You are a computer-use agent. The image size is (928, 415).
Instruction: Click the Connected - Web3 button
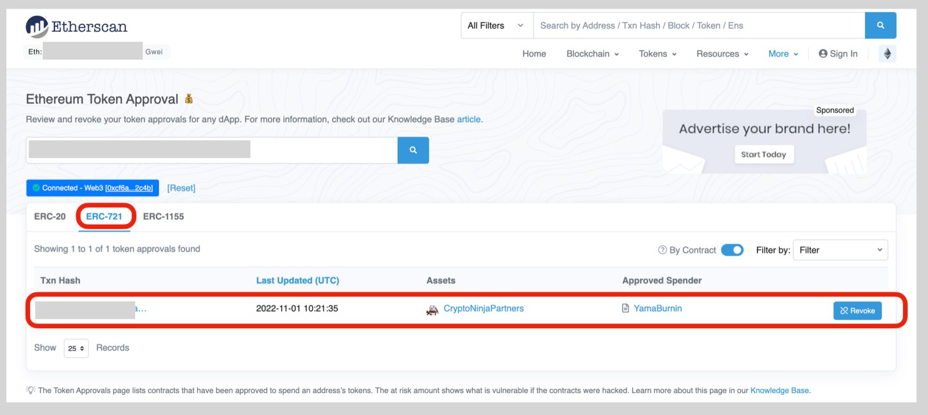(92, 188)
